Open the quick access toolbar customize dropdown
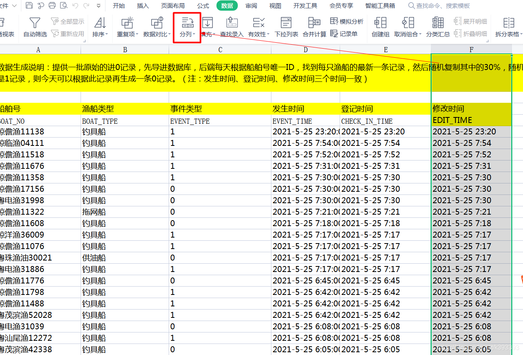This screenshot has width=523, height=355. (x=99, y=6)
